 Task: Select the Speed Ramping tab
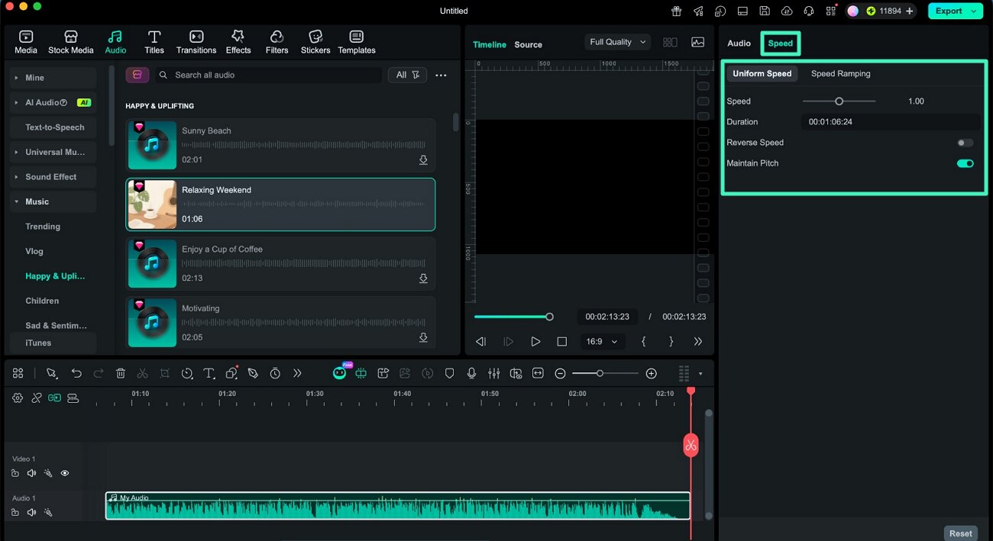point(840,74)
